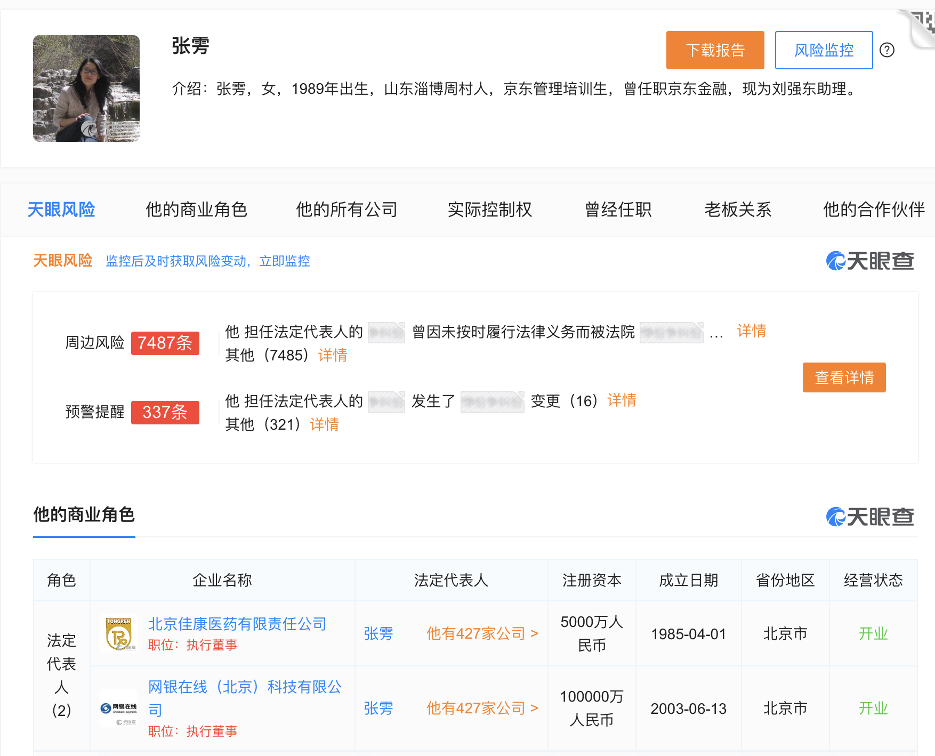Click the 法定代表人(2) role cell
The height and width of the screenshot is (756, 935).
[61, 675]
